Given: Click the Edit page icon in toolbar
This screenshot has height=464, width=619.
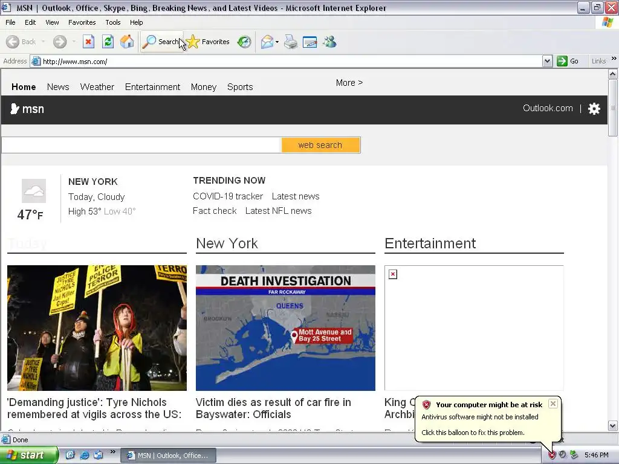Looking at the screenshot, I should pyautogui.click(x=310, y=42).
